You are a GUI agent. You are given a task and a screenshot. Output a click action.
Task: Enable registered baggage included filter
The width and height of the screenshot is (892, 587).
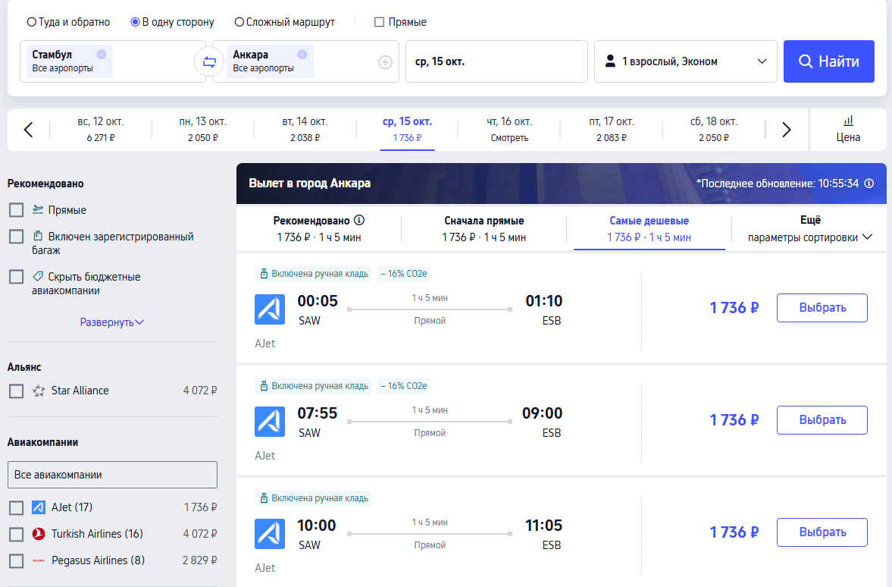click(17, 237)
